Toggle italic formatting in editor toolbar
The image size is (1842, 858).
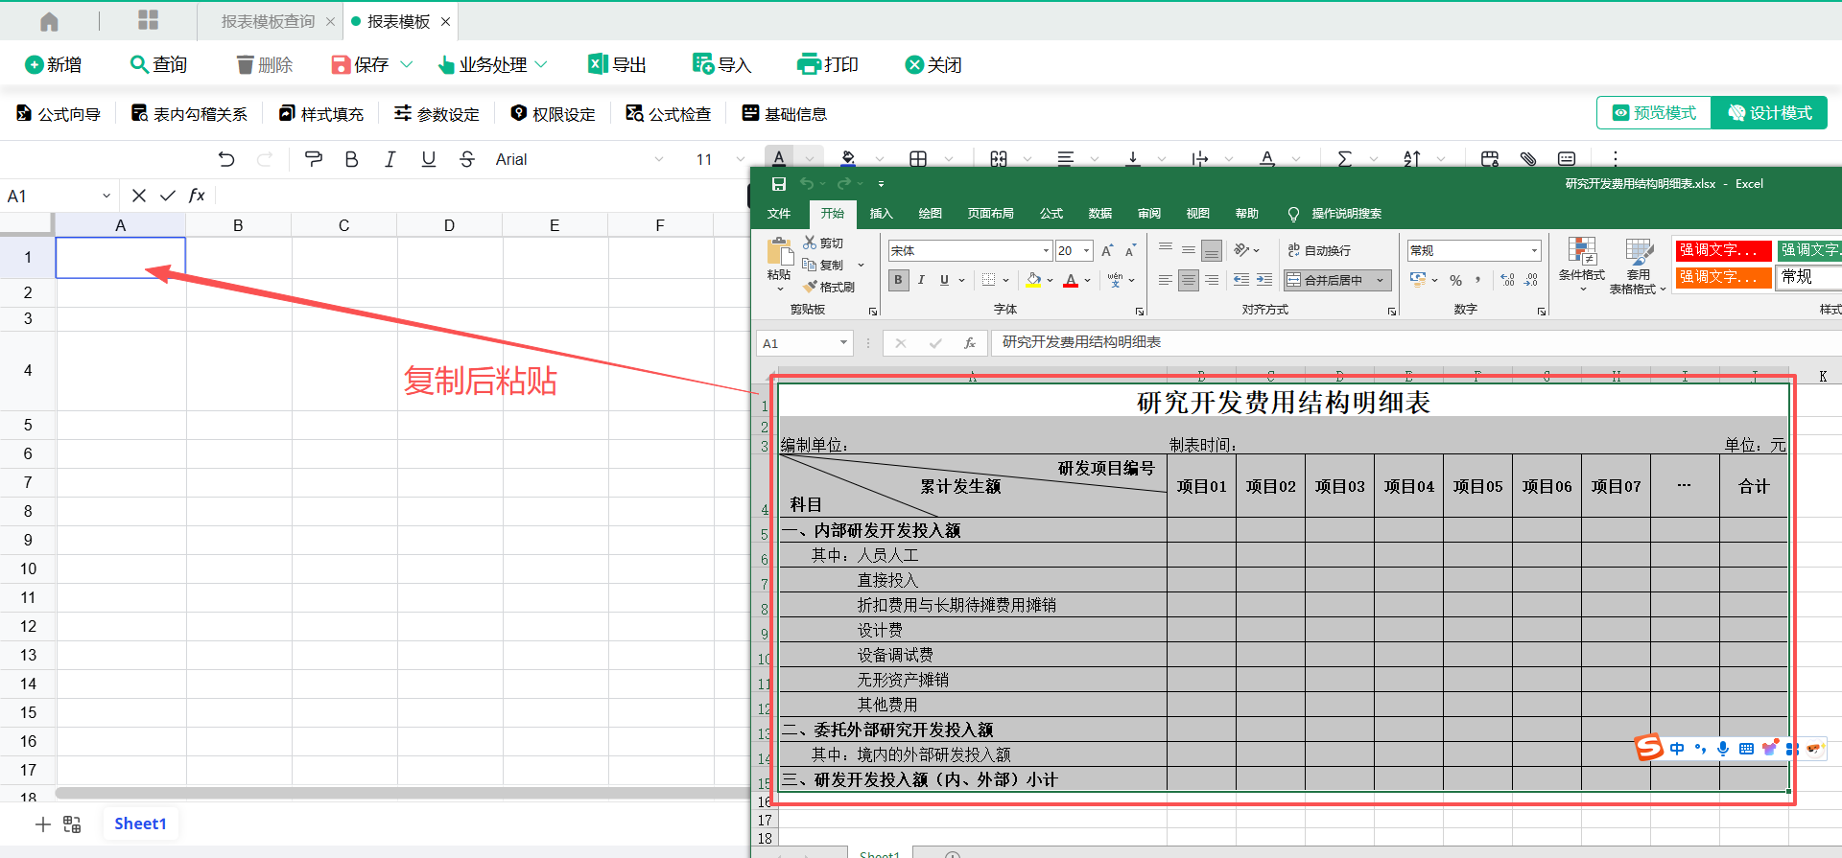[390, 159]
